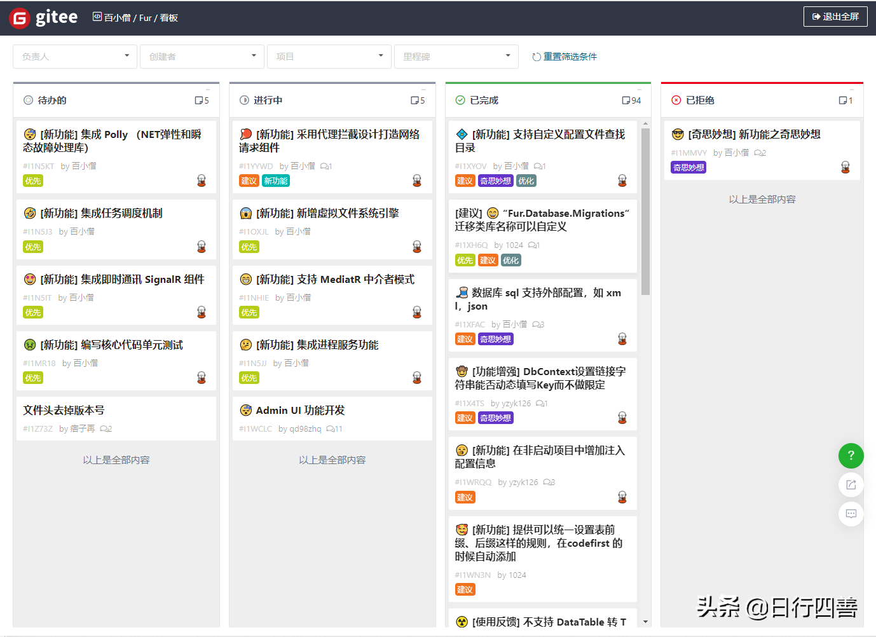This screenshot has height=637, width=876.
Task: Click the 已完成 column scrollbar thumb
Action: pos(645,212)
